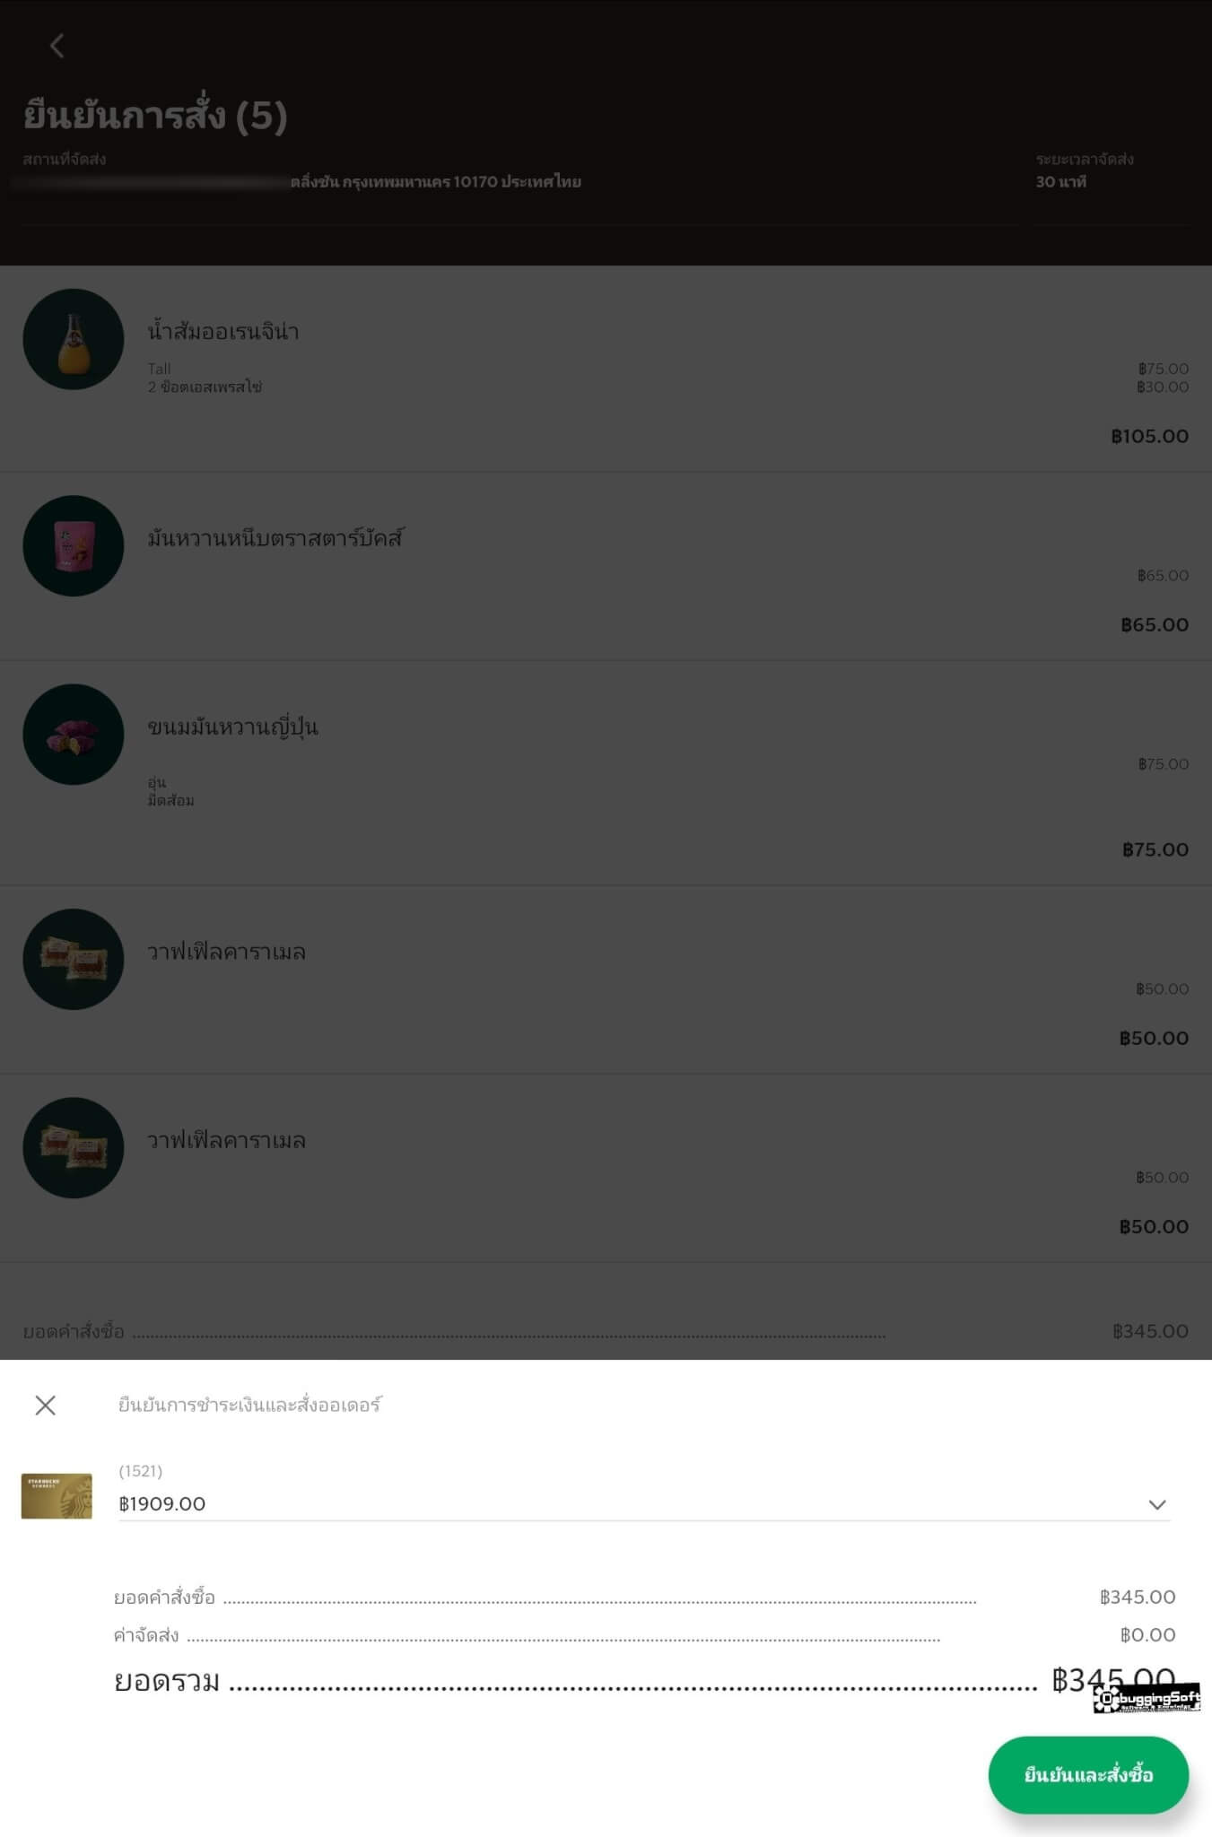Click the DebuggingSoft watermark logo

pos(1147,1698)
